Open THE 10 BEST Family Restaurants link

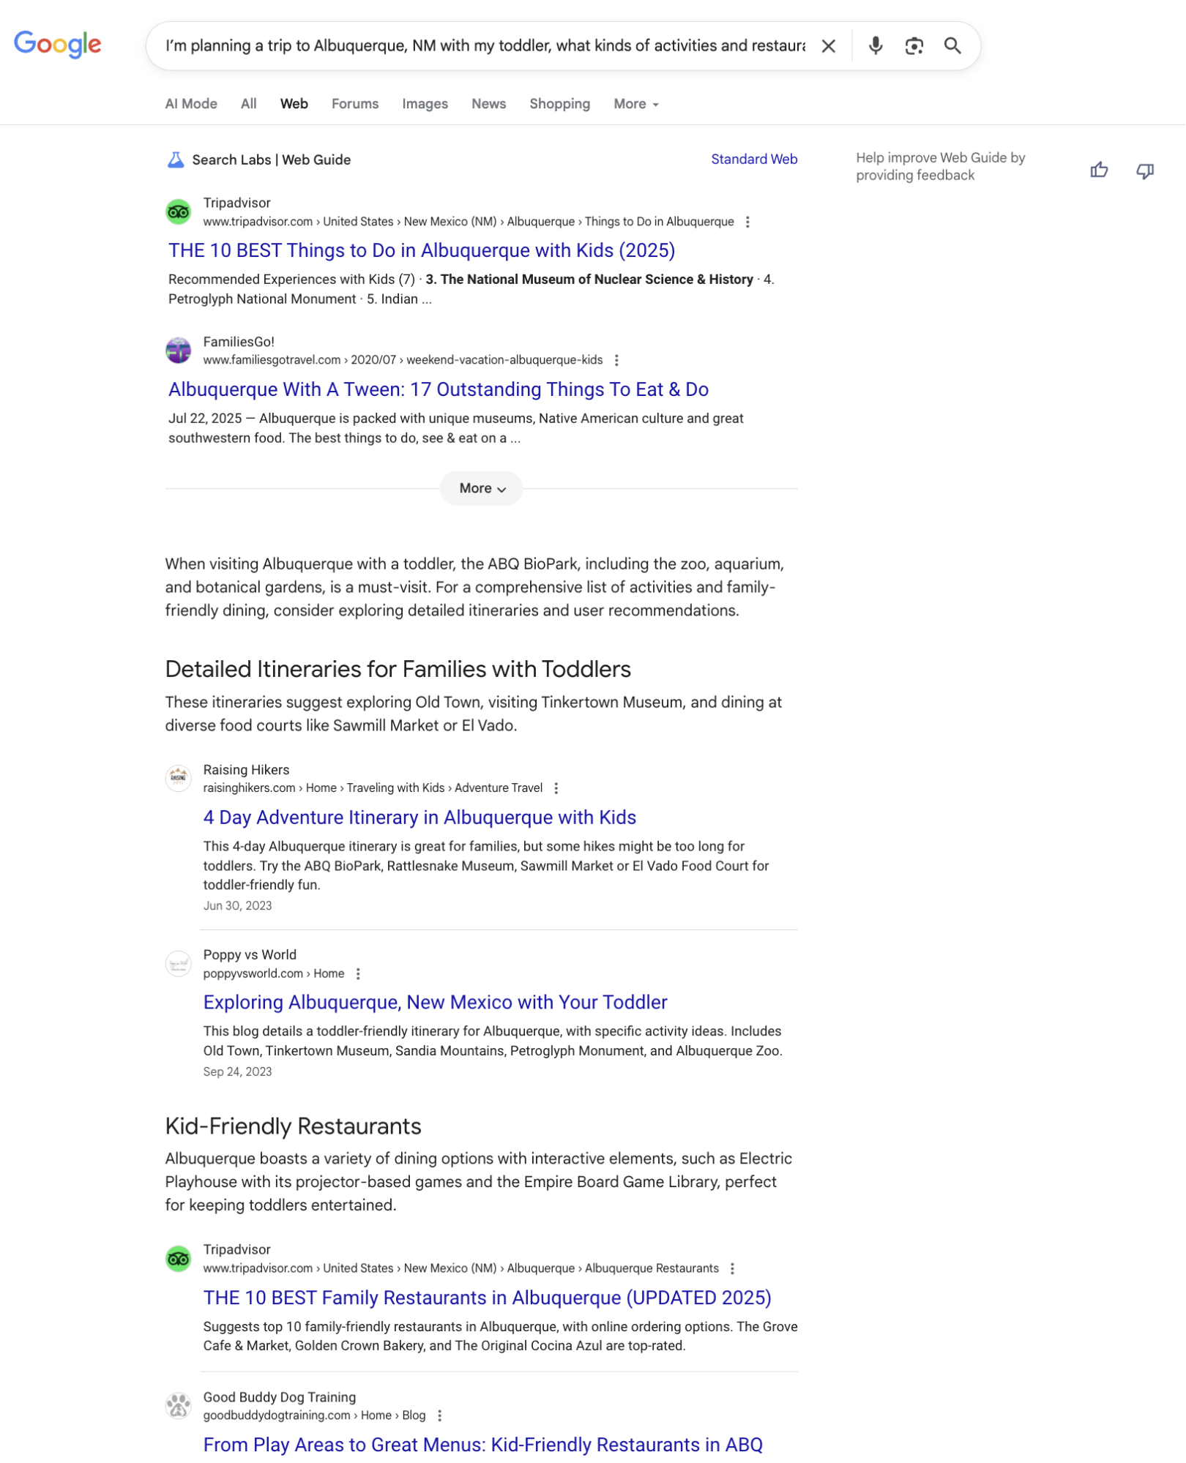(x=488, y=1299)
